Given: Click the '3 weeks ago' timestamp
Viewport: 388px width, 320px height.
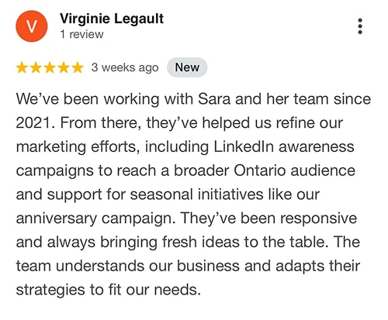Looking at the screenshot, I should pos(125,67).
